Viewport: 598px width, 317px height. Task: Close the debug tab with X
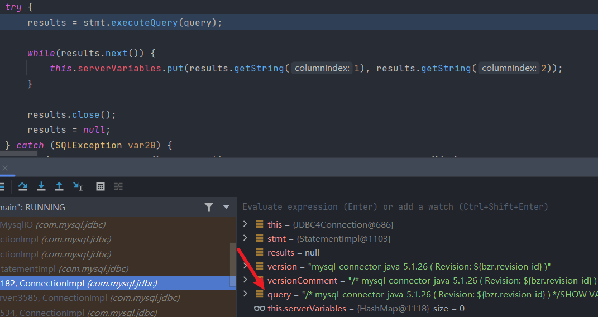click(4, 168)
